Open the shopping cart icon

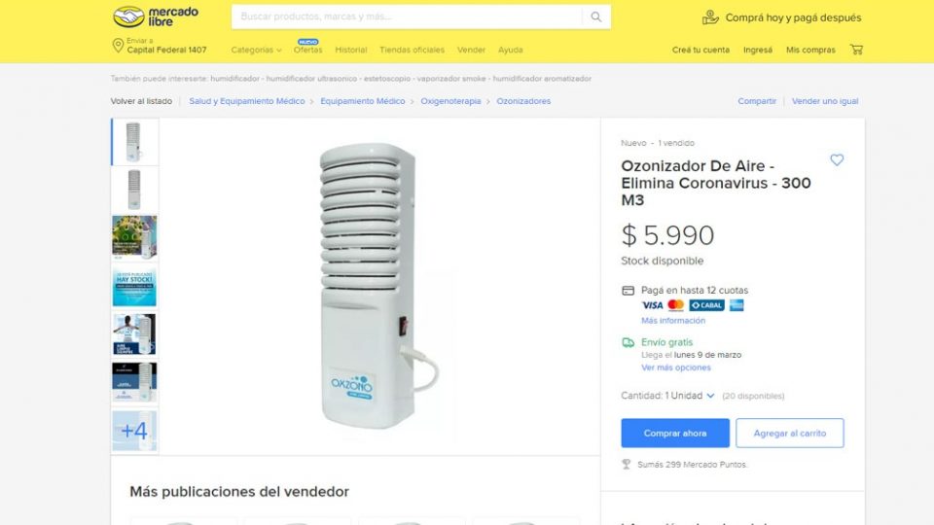pos(856,50)
